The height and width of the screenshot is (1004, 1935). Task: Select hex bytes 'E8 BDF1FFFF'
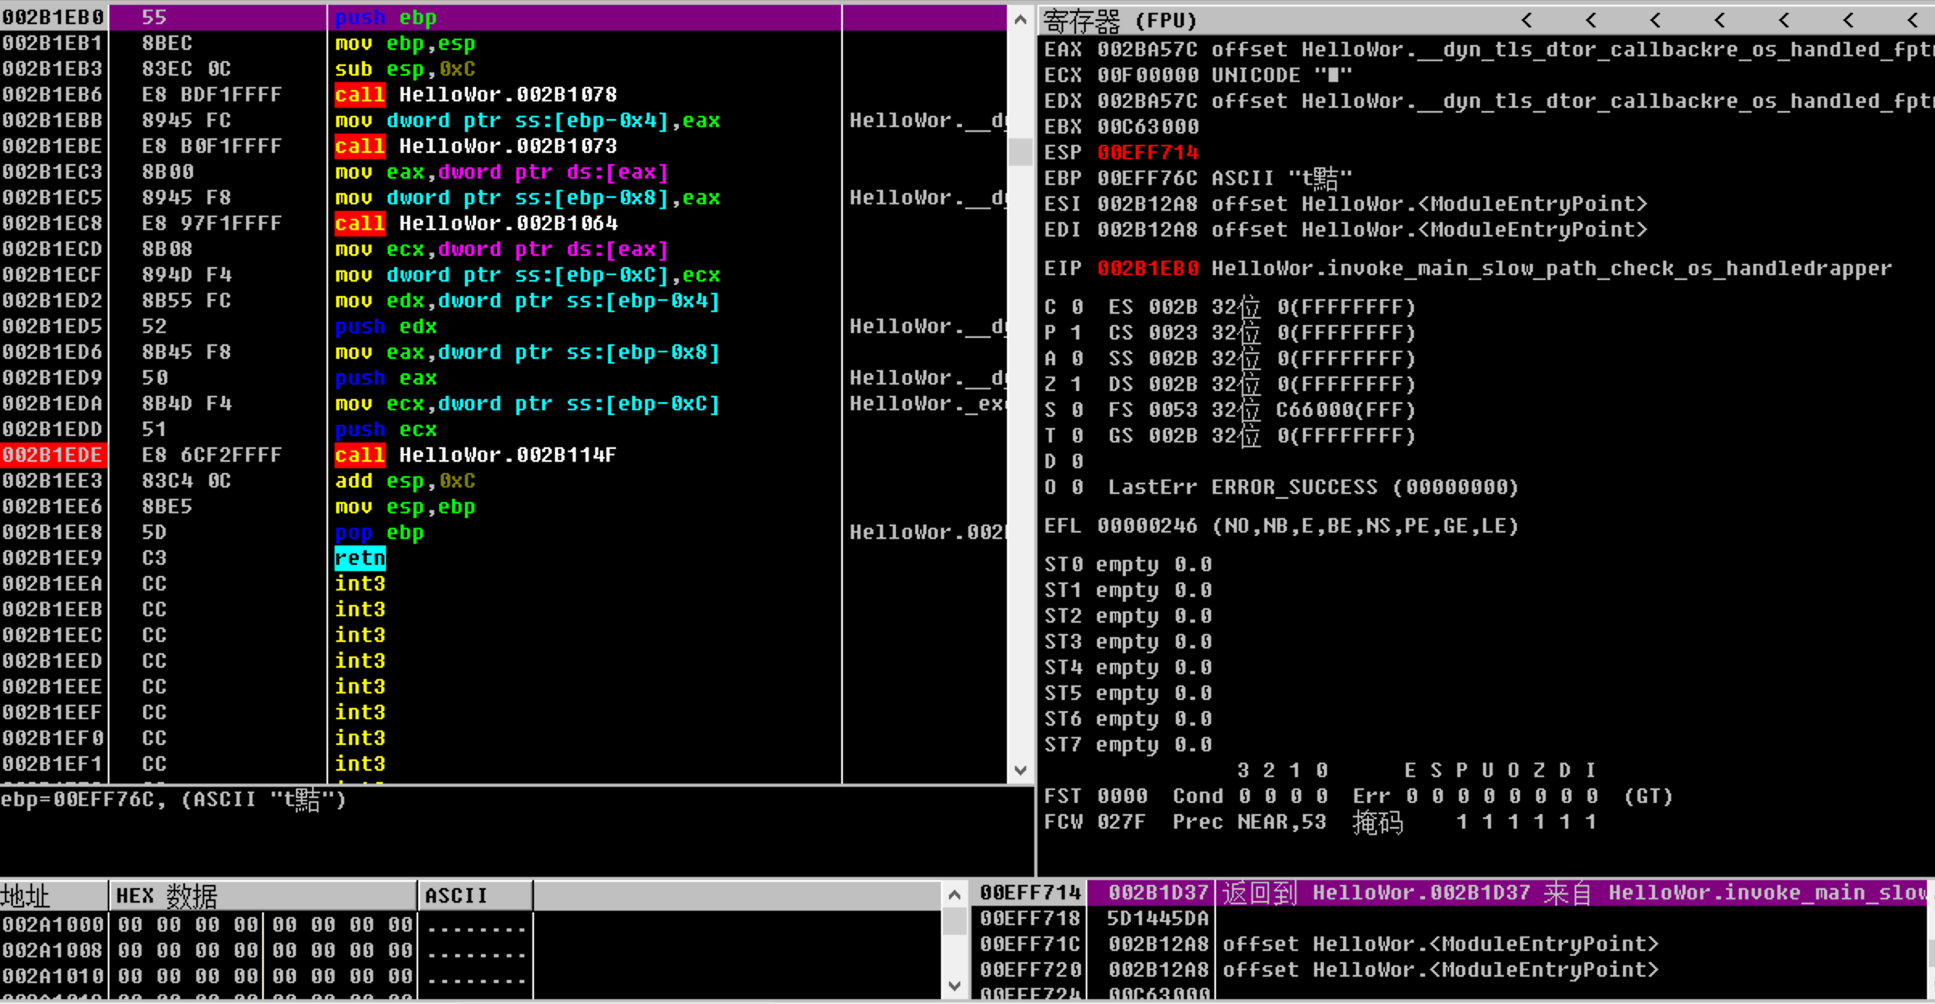coord(212,94)
